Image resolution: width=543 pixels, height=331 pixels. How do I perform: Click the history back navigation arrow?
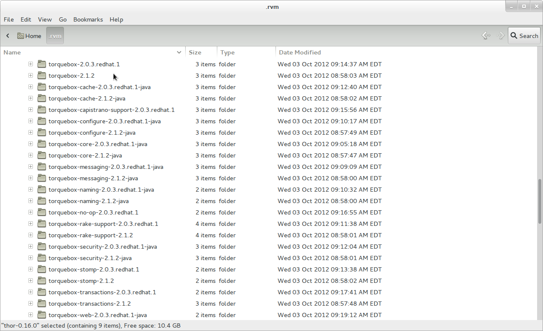[486, 36]
